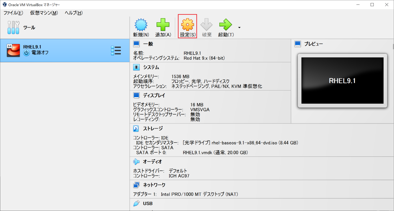Open the ツール panel tools icon
Image resolution: width=394 pixels, height=211 pixels.
click(x=13, y=27)
